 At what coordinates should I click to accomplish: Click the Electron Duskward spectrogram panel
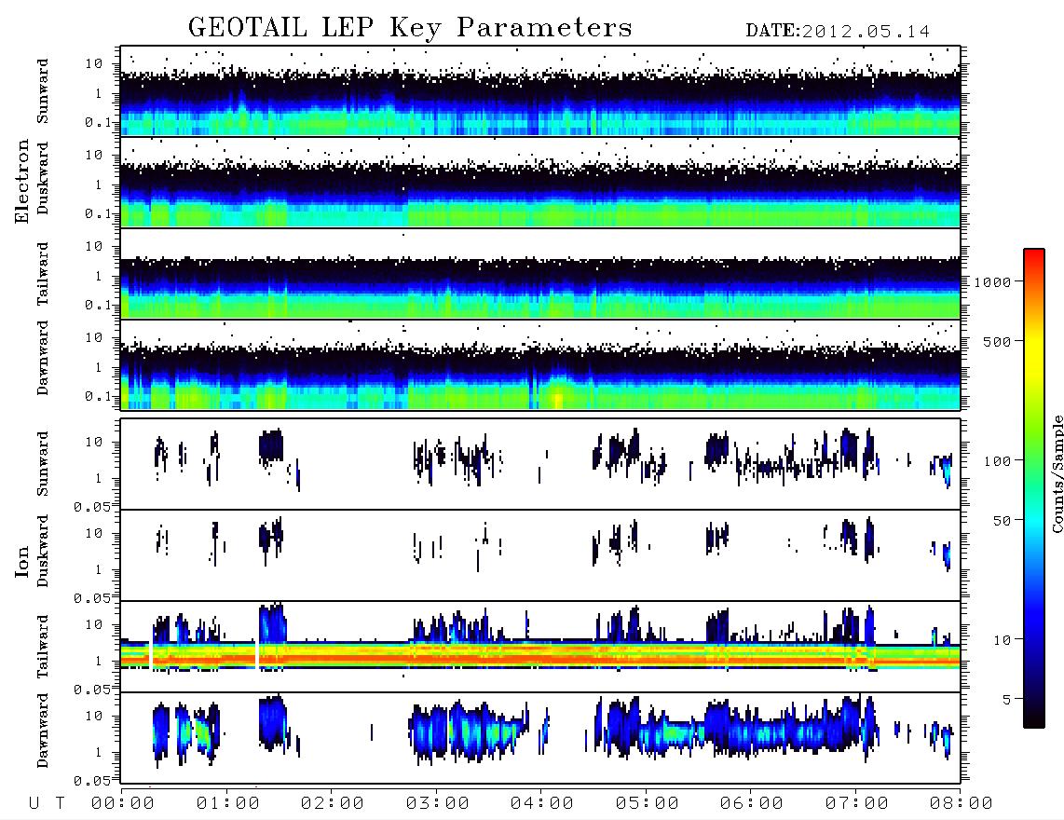click(x=540, y=182)
